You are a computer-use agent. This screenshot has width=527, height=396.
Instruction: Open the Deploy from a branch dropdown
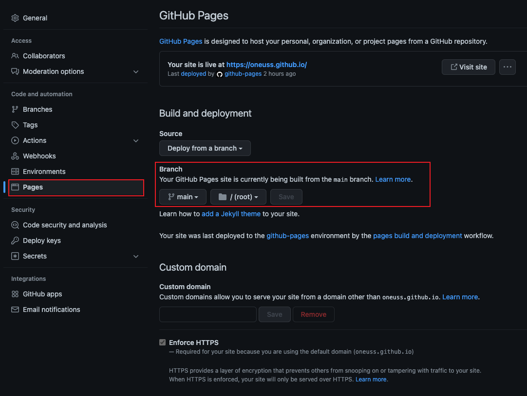point(205,148)
